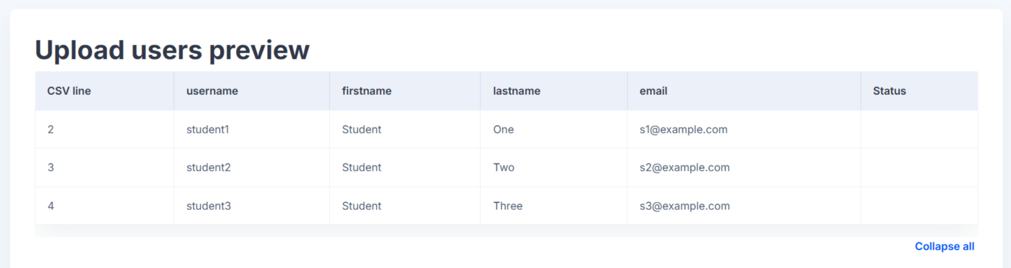This screenshot has width=1011, height=268.
Task: Select the CSV line column header
Action: [104, 91]
